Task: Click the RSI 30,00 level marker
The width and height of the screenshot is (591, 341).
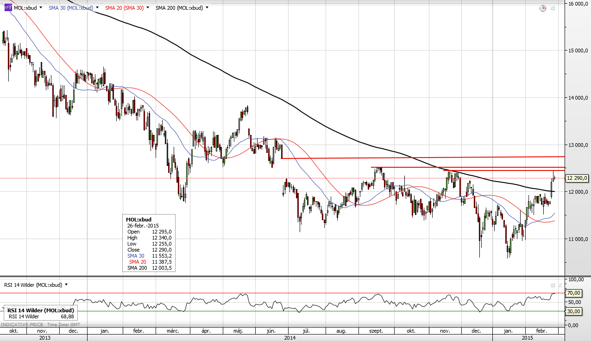Action: tap(574, 311)
